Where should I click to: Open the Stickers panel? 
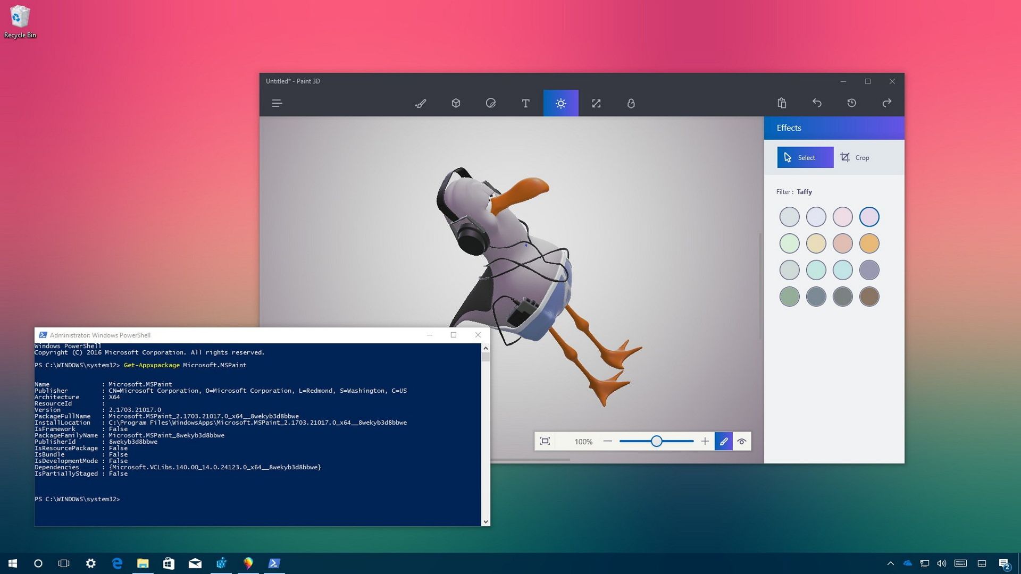(x=491, y=103)
